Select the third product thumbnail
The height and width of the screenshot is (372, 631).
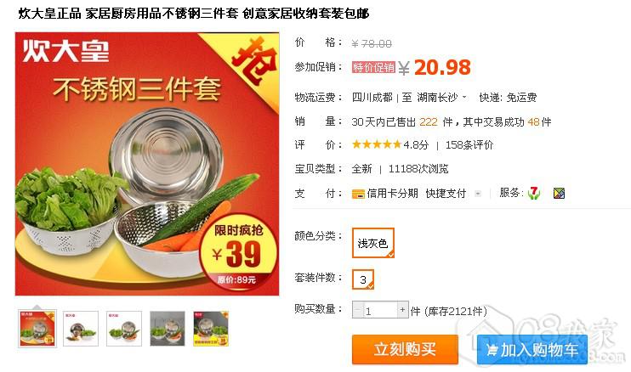click(124, 328)
